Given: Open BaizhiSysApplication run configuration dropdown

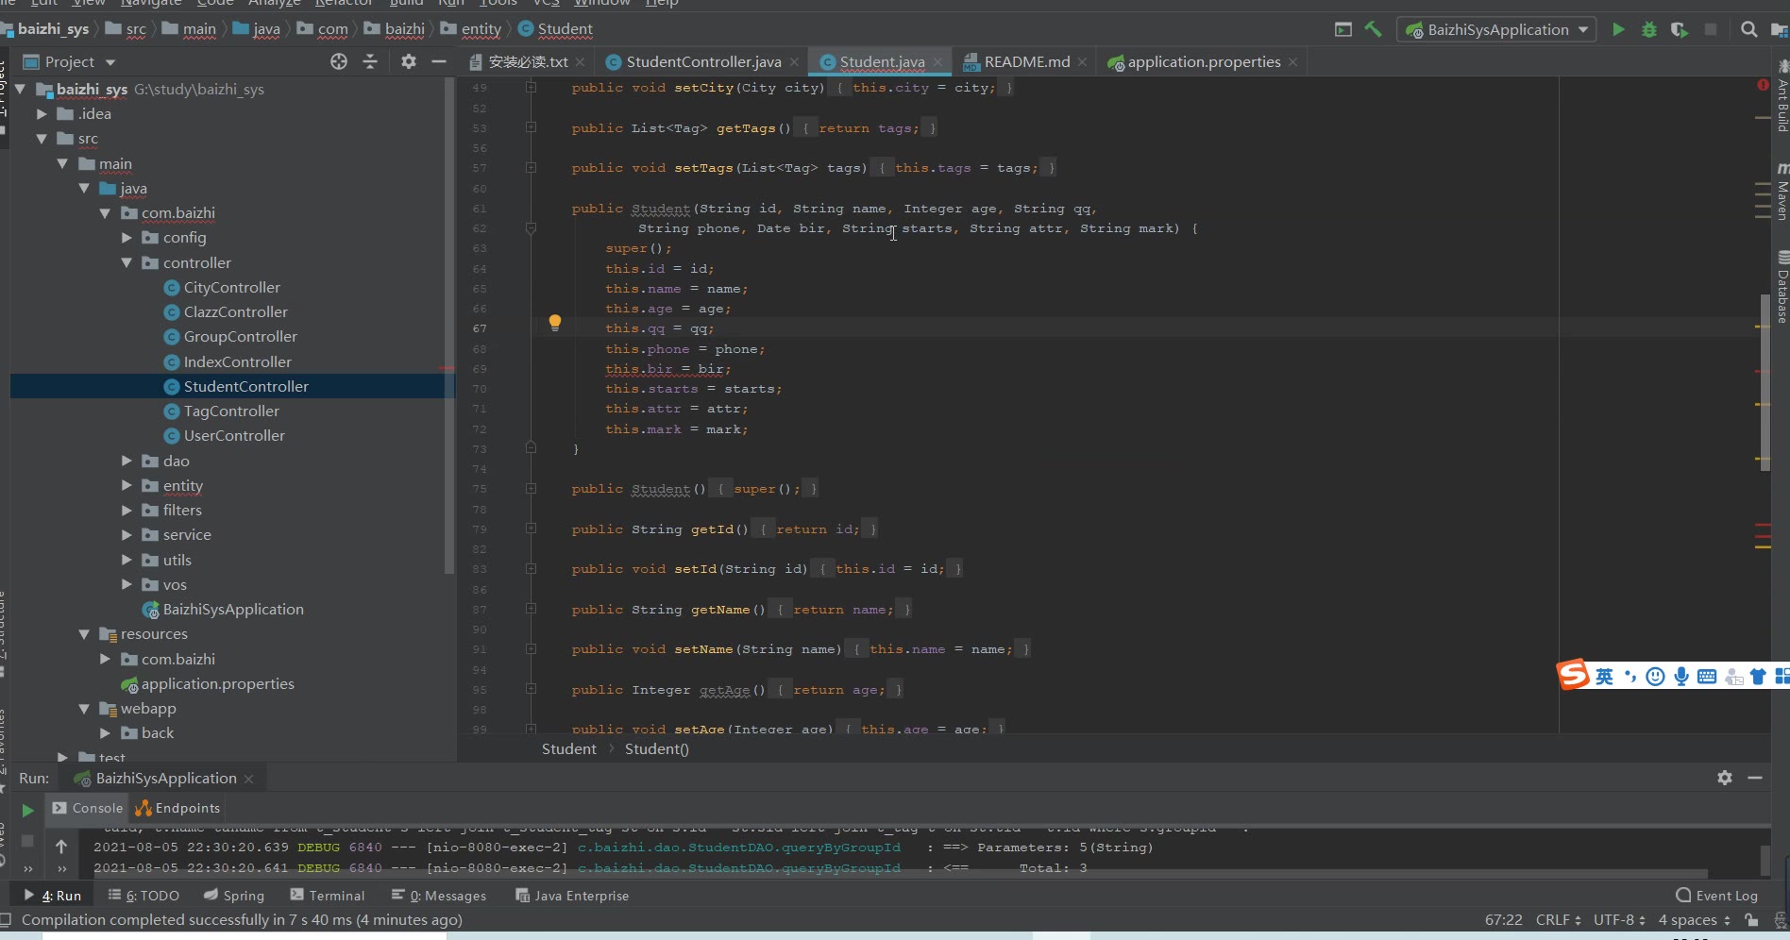Looking at the screenshot, I should tap(1497, 30).
